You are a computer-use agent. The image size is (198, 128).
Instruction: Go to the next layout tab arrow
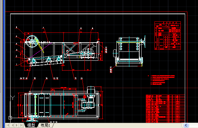click(17, 125)
